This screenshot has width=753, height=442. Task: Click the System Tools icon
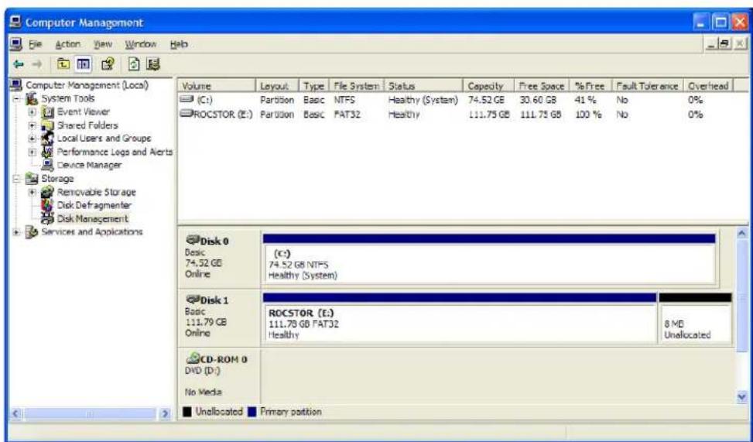pyautogui.click(x=32, y=98)
